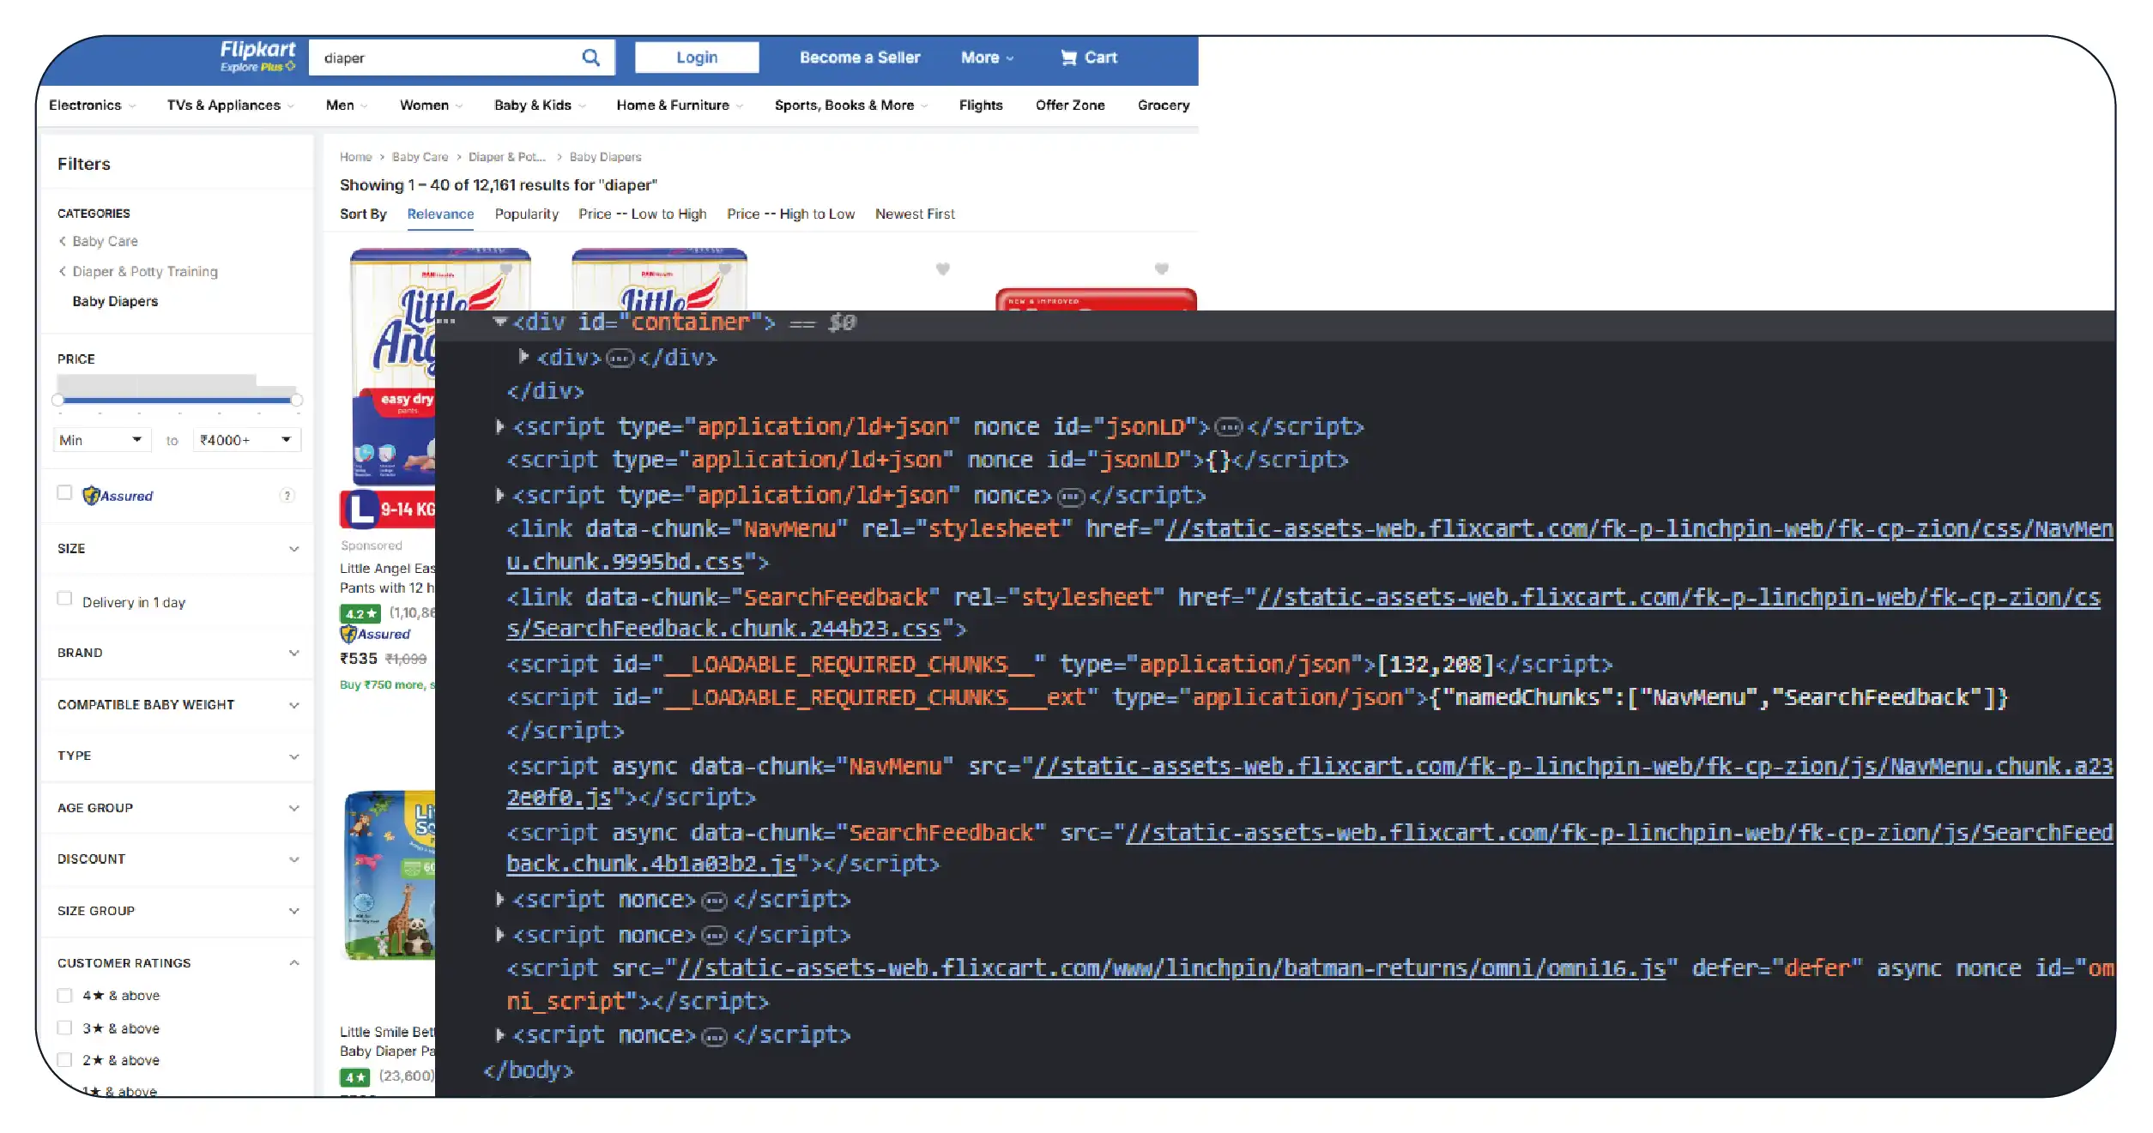The width and height of the screenshot is (2153, 1133).
Task: Open the Min price dropdown
Action: pos(101,440)
